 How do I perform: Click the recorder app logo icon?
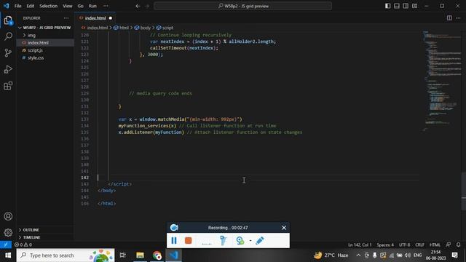(174, 228)
